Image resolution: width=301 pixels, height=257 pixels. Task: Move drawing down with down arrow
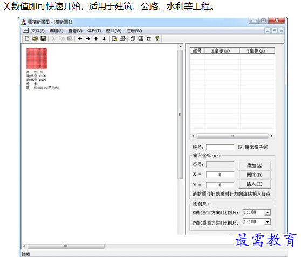(104, 39)
